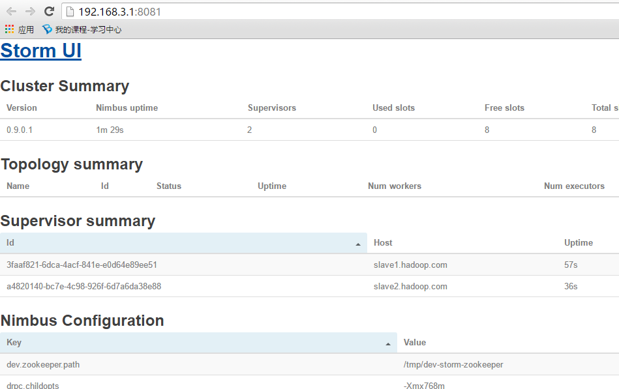Select host slave2.hadoop.com
The width and height of the screenshot is (619, 389).
click(x=410, y=286)
